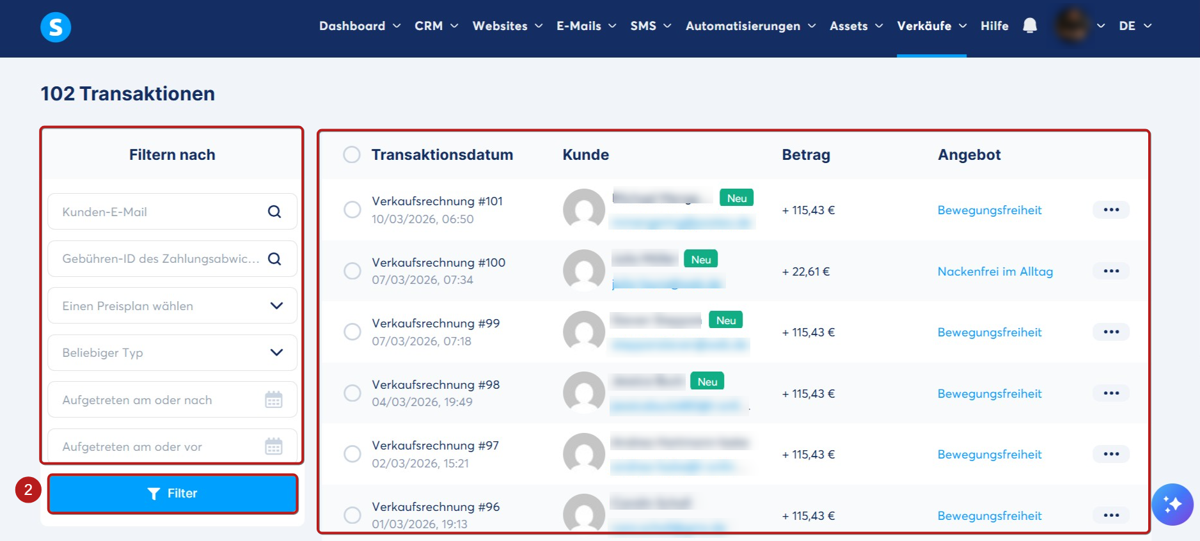
Task: Click the Kunde column header
Action: click(585, 155)
